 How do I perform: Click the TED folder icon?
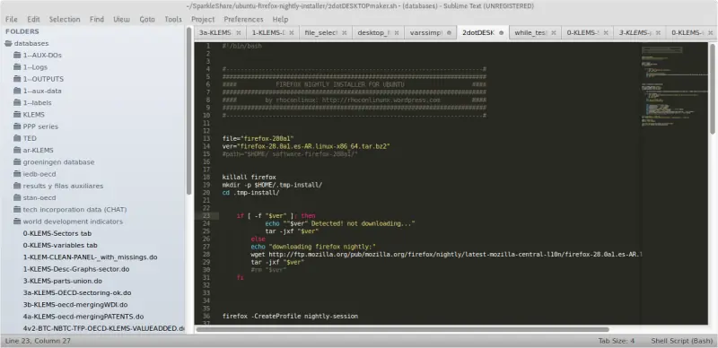coord(17,138)
